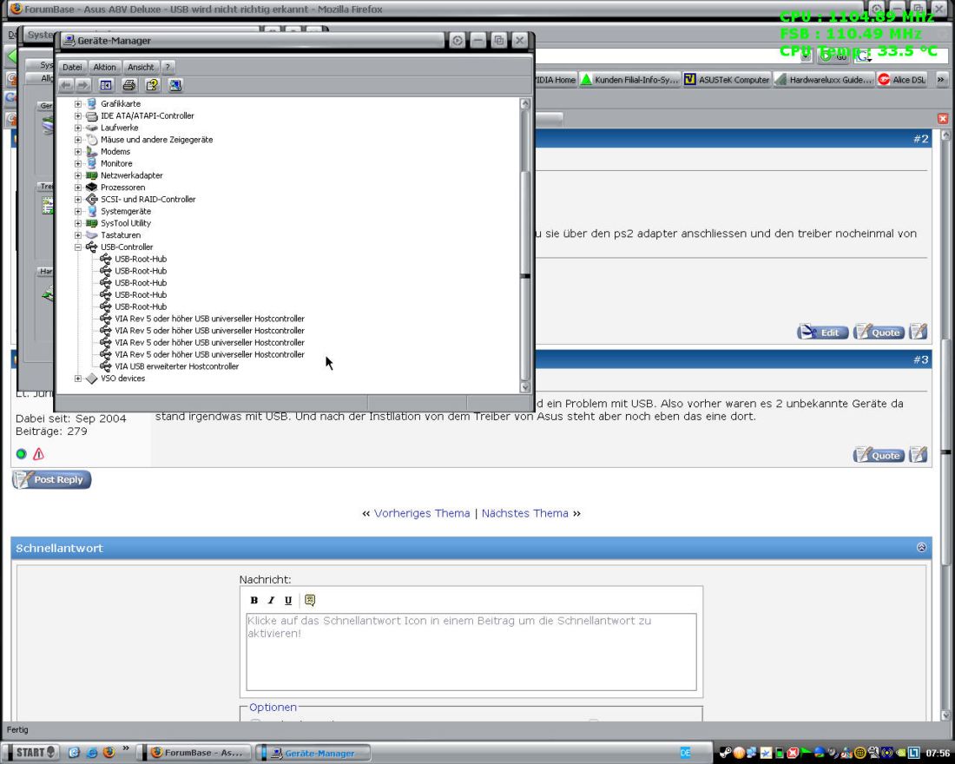Click the taskbar clock showing 07:56
955x764 pixels.
click(x=938, y=753)
